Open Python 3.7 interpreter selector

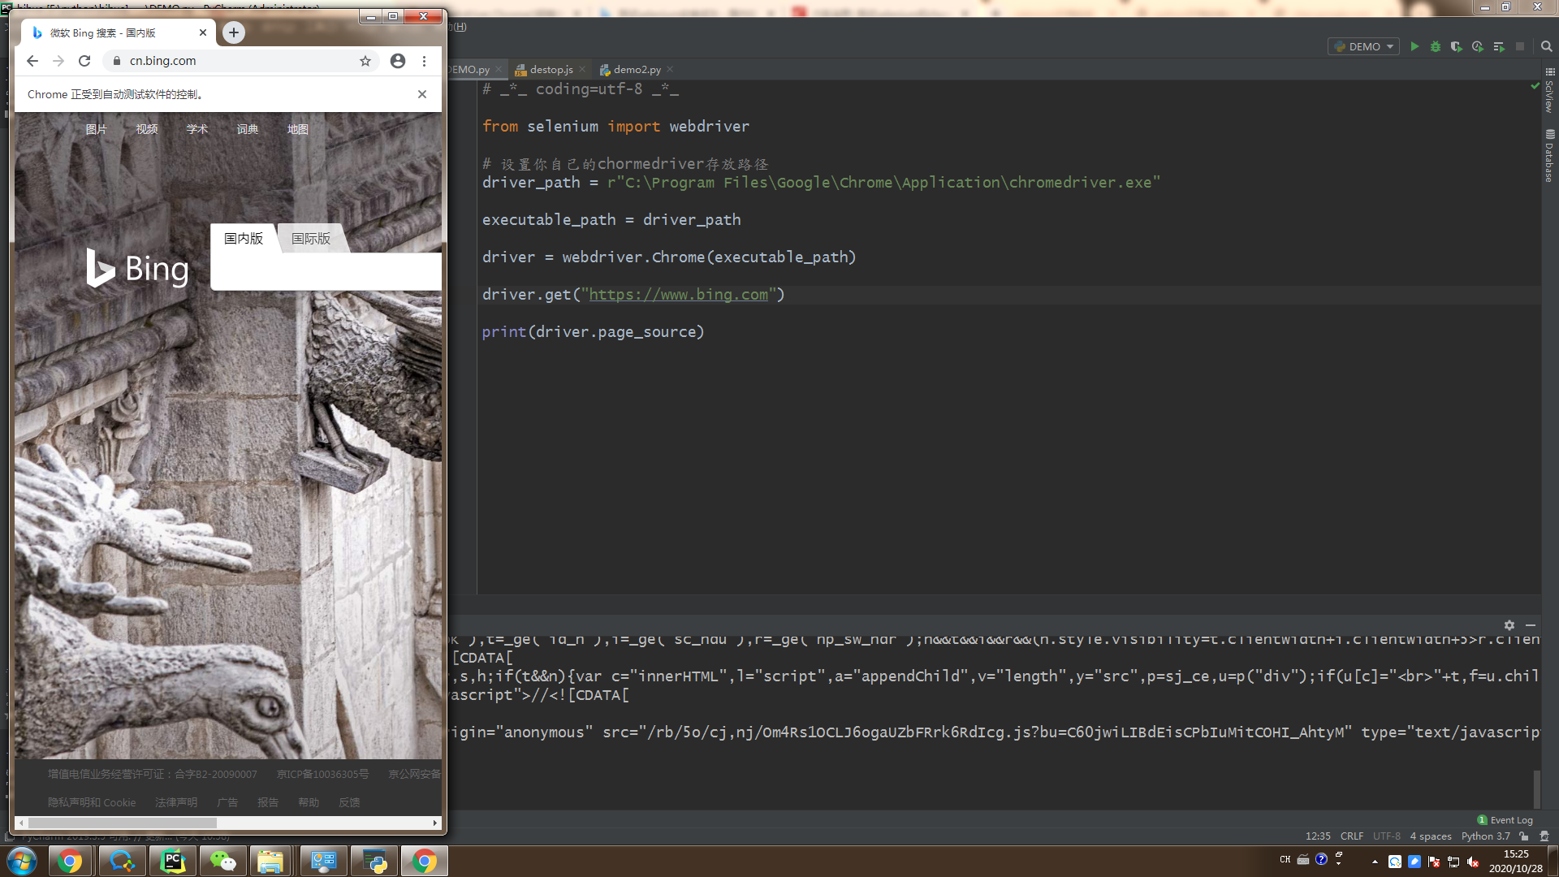pos(1485,836)
